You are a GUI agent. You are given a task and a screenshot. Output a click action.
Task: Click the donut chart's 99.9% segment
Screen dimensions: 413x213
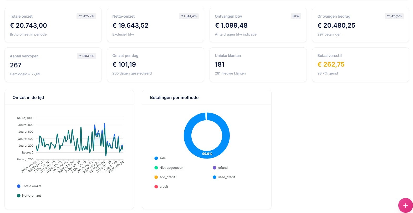click(x=207, y=153)
